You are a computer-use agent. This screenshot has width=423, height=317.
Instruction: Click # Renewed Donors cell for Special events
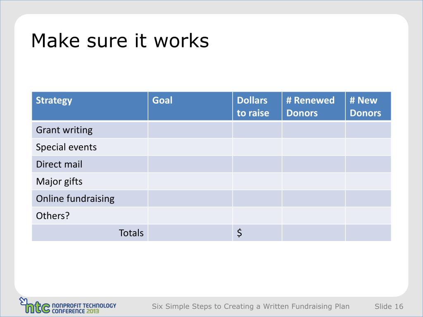(x=314, y=147)
